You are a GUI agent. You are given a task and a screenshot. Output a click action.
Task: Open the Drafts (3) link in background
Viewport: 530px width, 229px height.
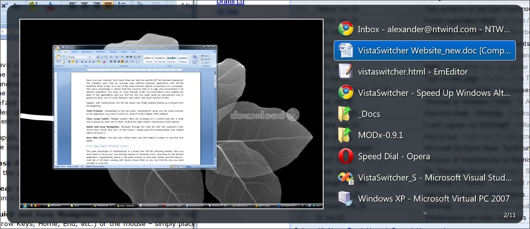point(230,2)
